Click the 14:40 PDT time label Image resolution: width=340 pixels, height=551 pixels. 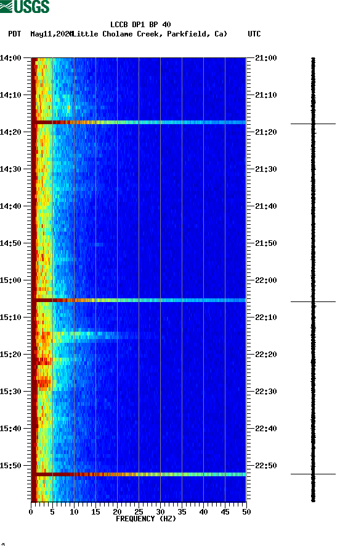pyautogui.click(x=10, y=206)
